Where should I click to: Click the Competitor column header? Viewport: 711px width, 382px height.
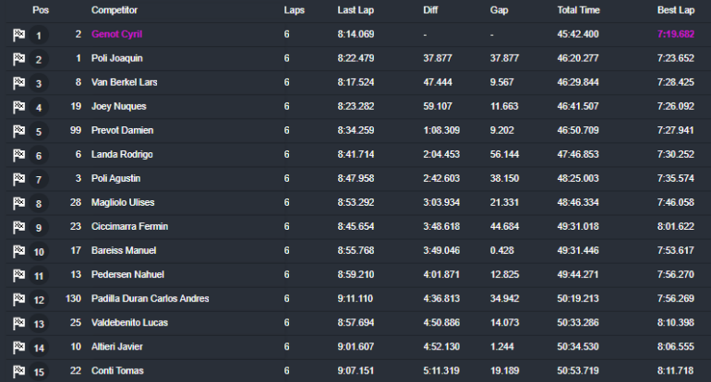[x=114, y=10]
